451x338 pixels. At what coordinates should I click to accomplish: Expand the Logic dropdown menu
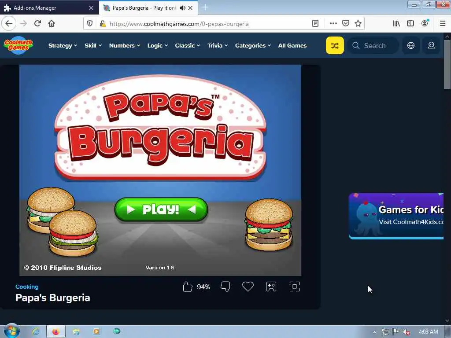pyautogui.click(x=158, y=45)
